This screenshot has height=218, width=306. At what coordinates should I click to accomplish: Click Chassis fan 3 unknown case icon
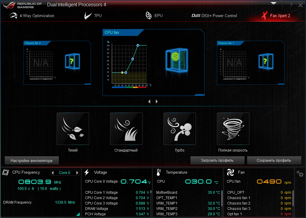coord(72,61)
